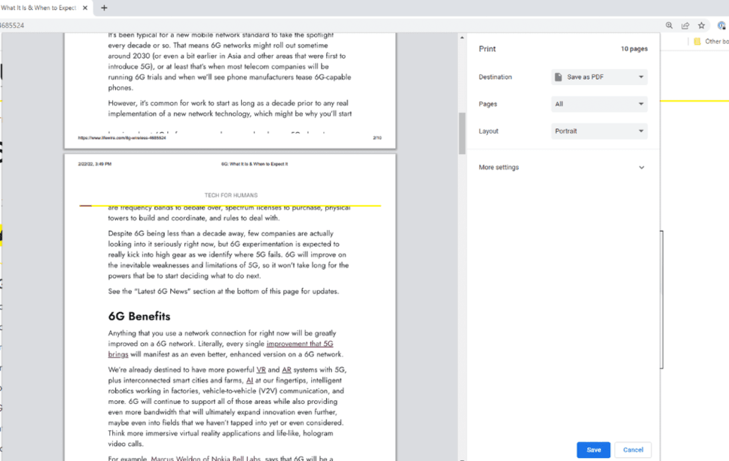Click the Save button
729x461 pixels.
(x=593, y=449)
